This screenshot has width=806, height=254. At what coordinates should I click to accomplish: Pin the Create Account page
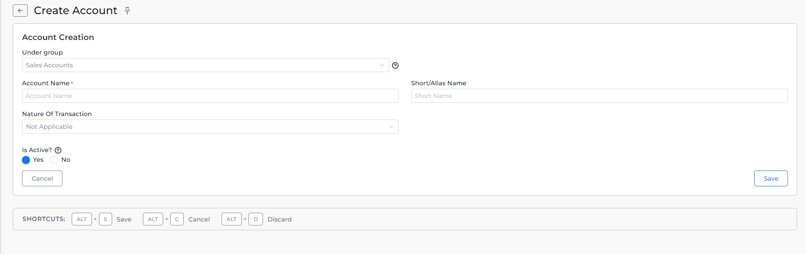[x=128, y=11]
